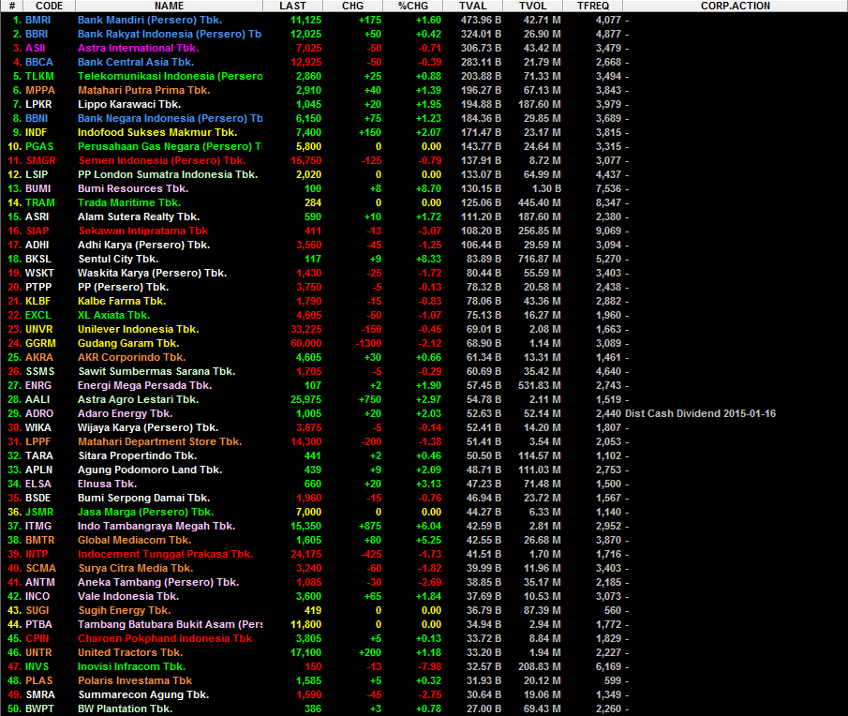Sort by the CODE column header

50,6
